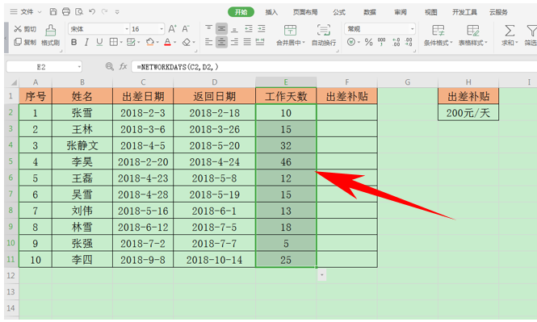Click the Copy (复制) button
This screenshot has height=322, width=537.
click(25, 42)
